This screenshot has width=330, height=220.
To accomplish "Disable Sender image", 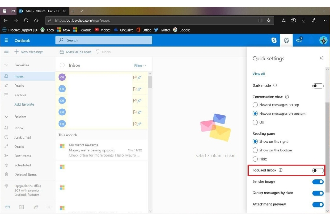I will point(318,181).
